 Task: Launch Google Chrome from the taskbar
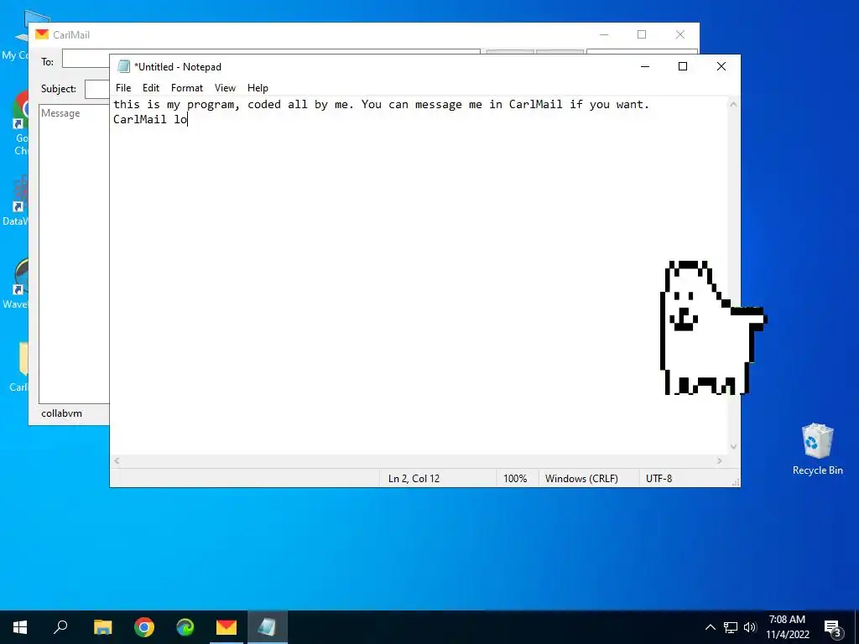click(x=144, y=627)
